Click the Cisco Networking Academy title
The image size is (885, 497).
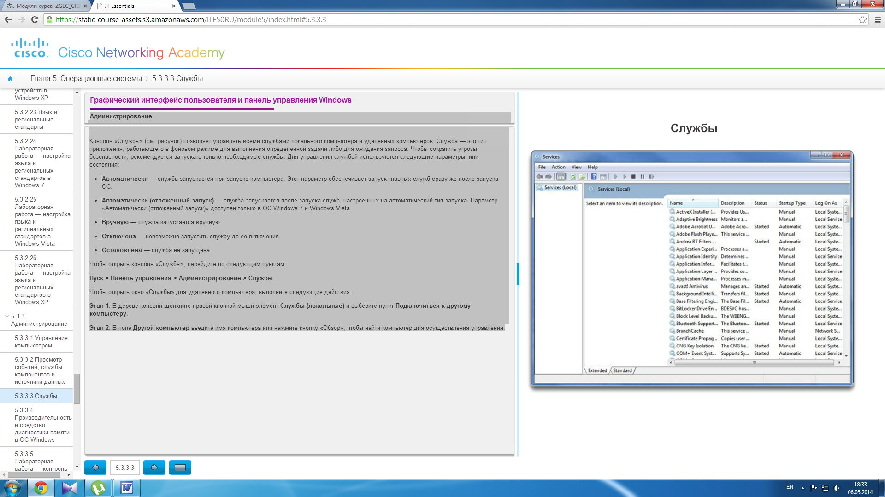(x=142, y=53)
